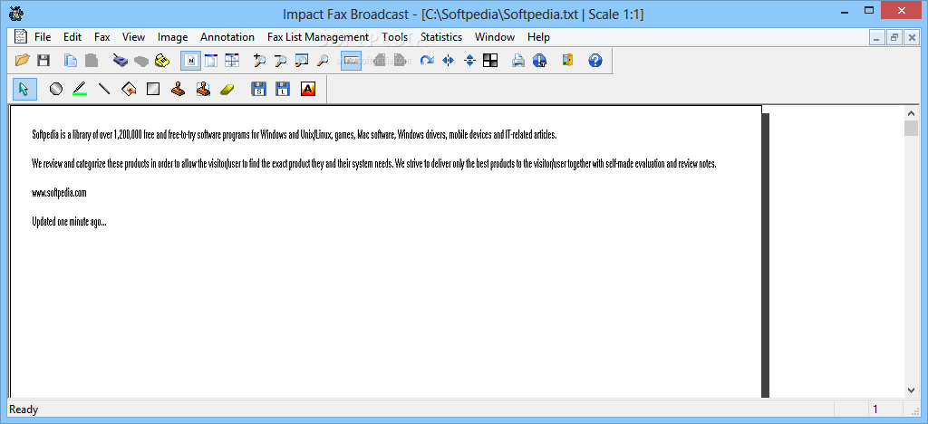The height and width of the screenshot is (424, 928).
Task: Flip image horizontally
Action: (448, 61)
